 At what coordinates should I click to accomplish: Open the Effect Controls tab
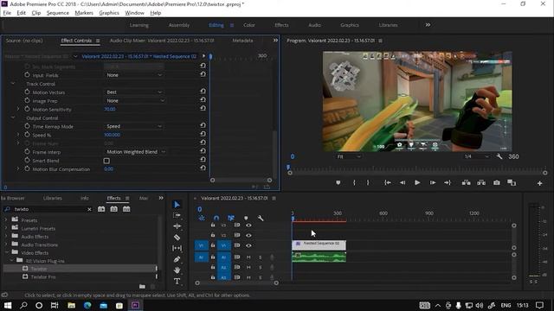76,41
